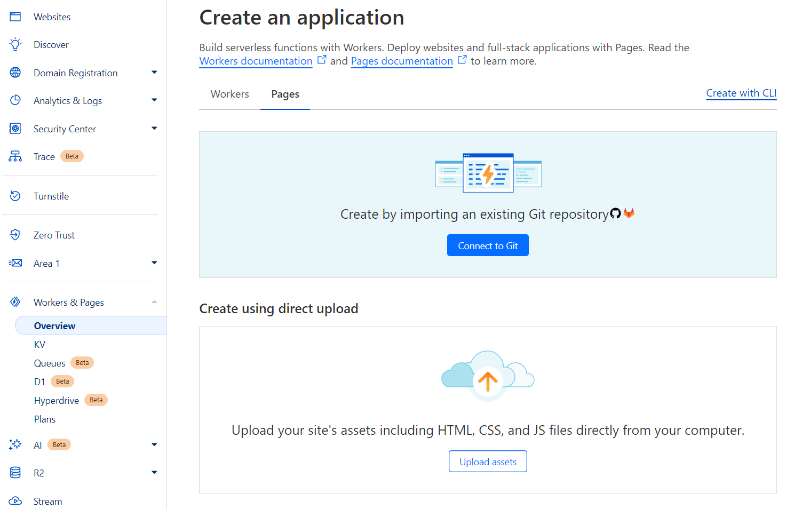The image size is (802, 509).
Task: Click the Trace network icon
Action: [15, 156]
